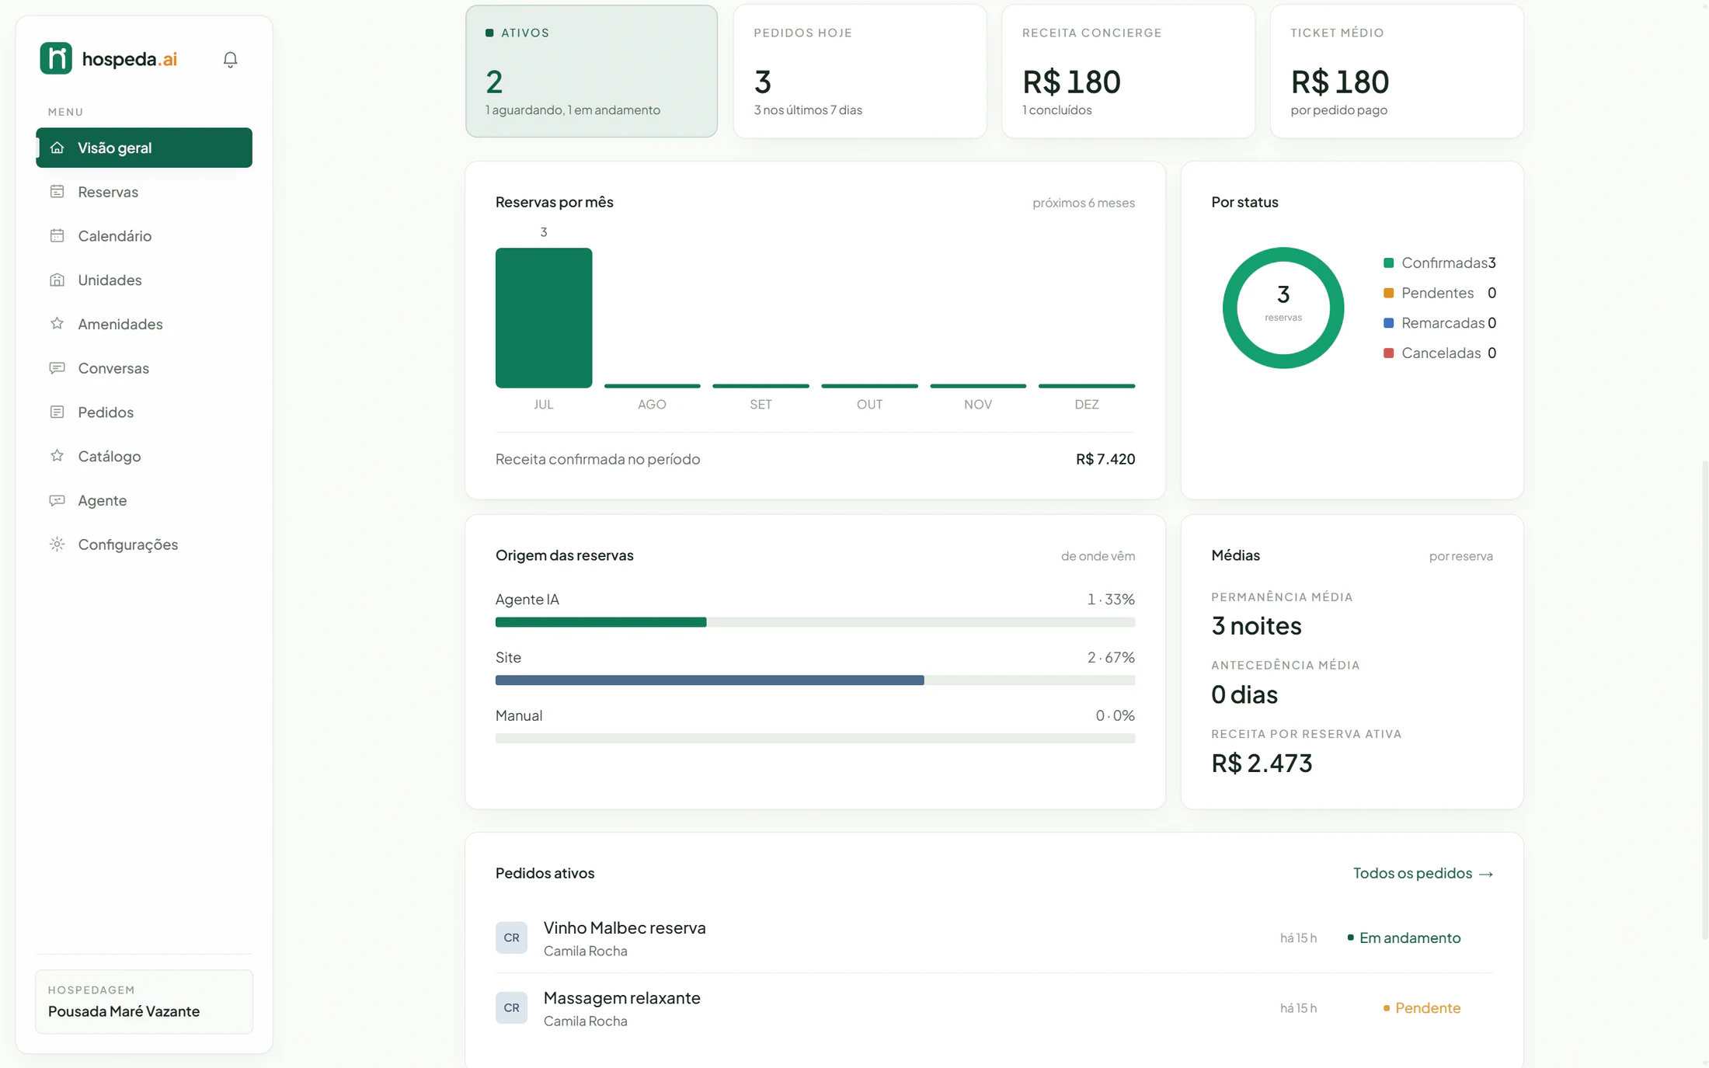Click the NOV month label
The height and width of the screenshot is (1068, 1709).
tap(977, 404)
